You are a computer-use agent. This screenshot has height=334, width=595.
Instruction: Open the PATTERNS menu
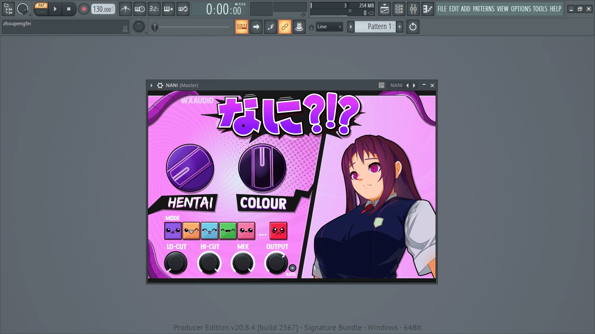point(483,9)
